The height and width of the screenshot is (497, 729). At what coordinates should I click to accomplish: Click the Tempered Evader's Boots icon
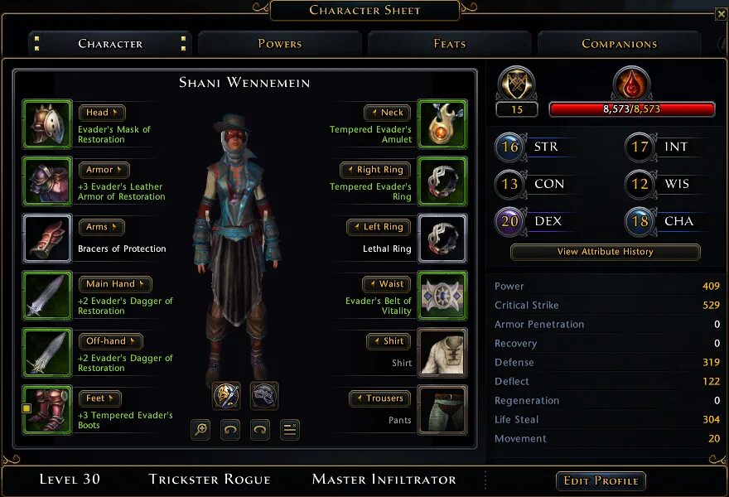coord(47,410)
